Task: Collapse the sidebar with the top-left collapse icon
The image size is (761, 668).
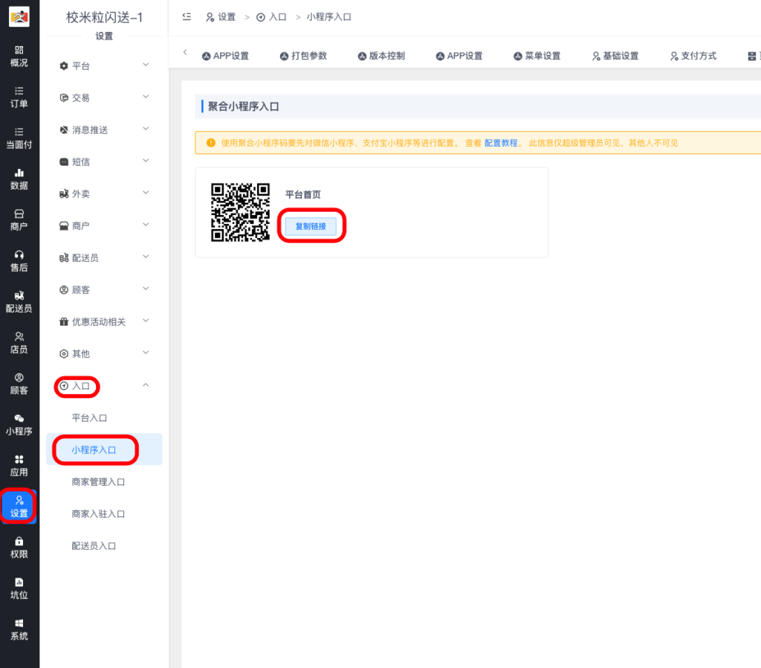Action: (x=187, y=16)
